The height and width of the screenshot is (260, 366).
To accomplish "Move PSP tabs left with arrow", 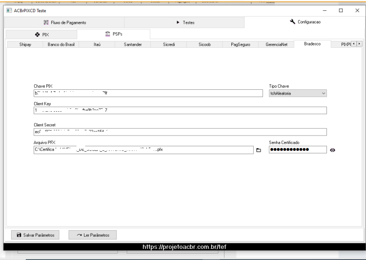I will [354, 43].
